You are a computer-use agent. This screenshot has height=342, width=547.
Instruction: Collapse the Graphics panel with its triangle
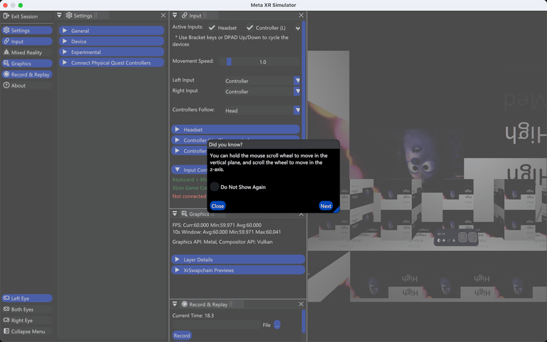point(175,213)
